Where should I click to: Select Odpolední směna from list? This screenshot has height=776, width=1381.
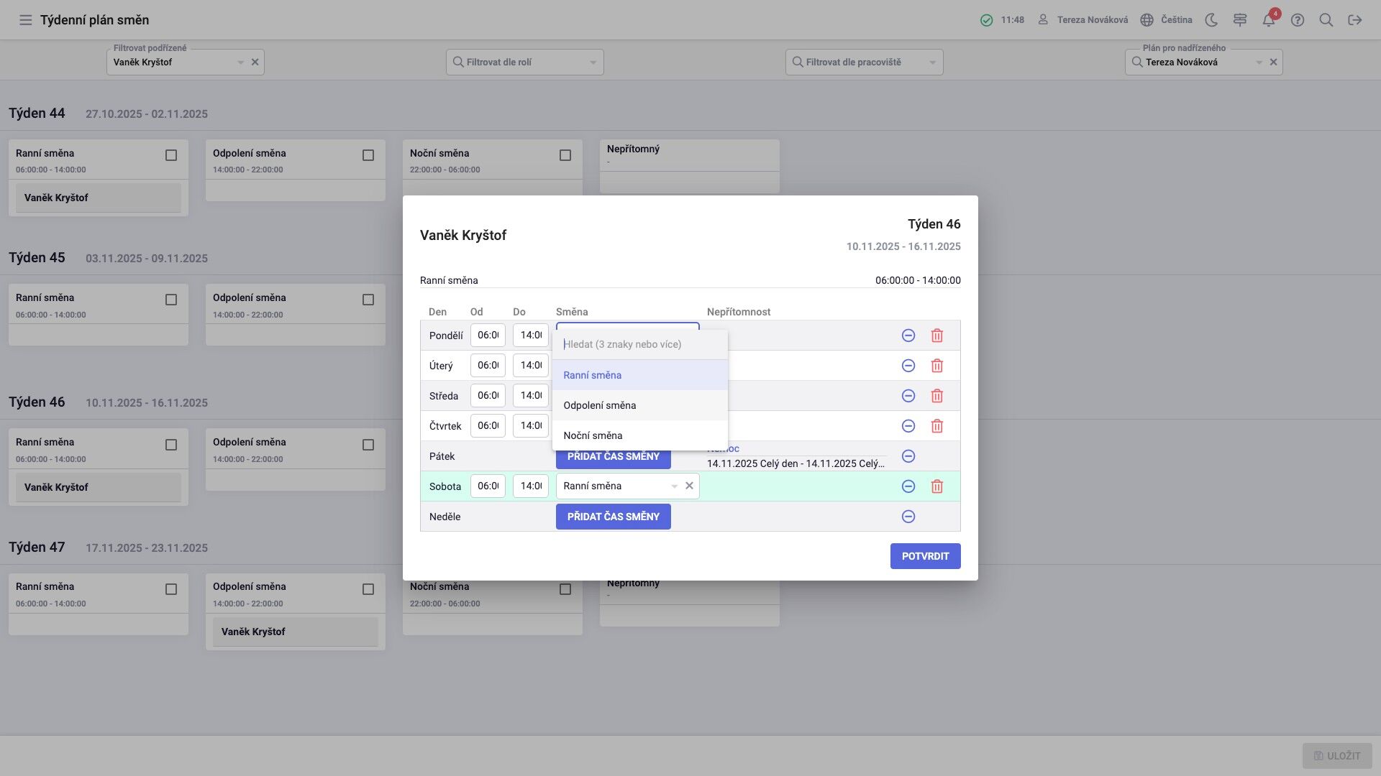tap(599, 405)
